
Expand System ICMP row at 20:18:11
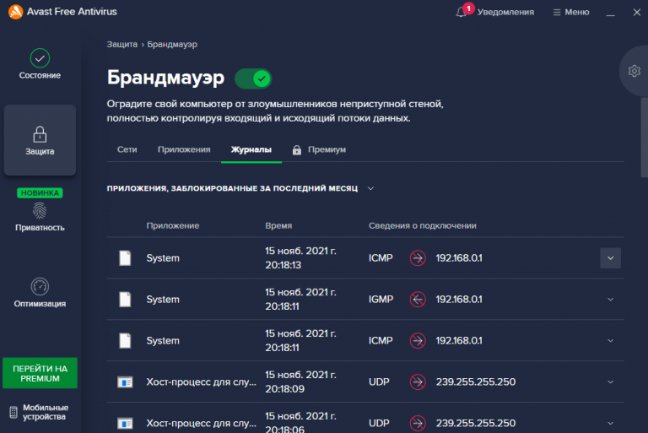[x=610, y=341]
